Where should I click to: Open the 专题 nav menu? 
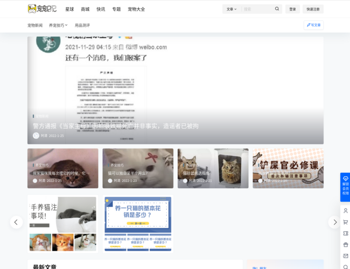point(116,9)
